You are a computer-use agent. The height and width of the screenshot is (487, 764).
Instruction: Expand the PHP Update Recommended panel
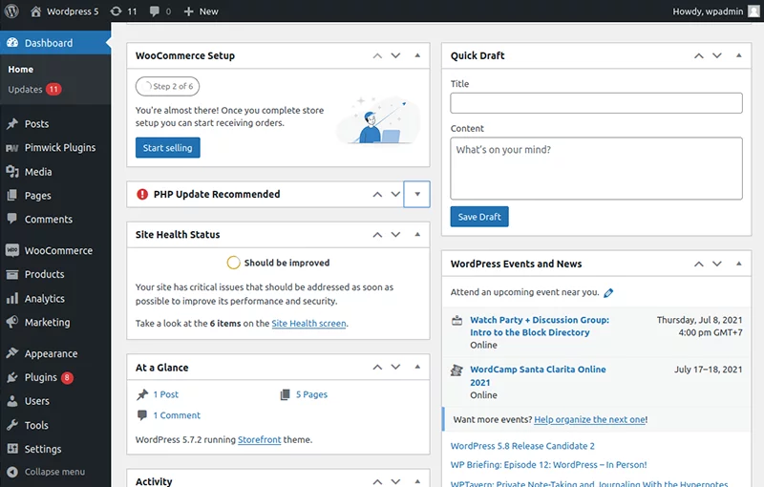[x=417, y=194]
